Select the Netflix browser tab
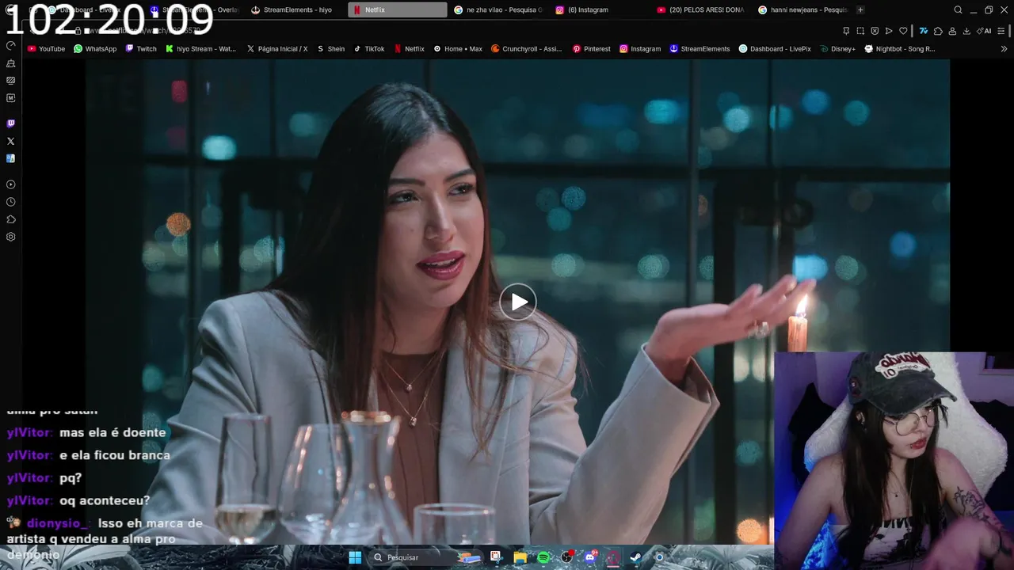 [x=398, y=9]
